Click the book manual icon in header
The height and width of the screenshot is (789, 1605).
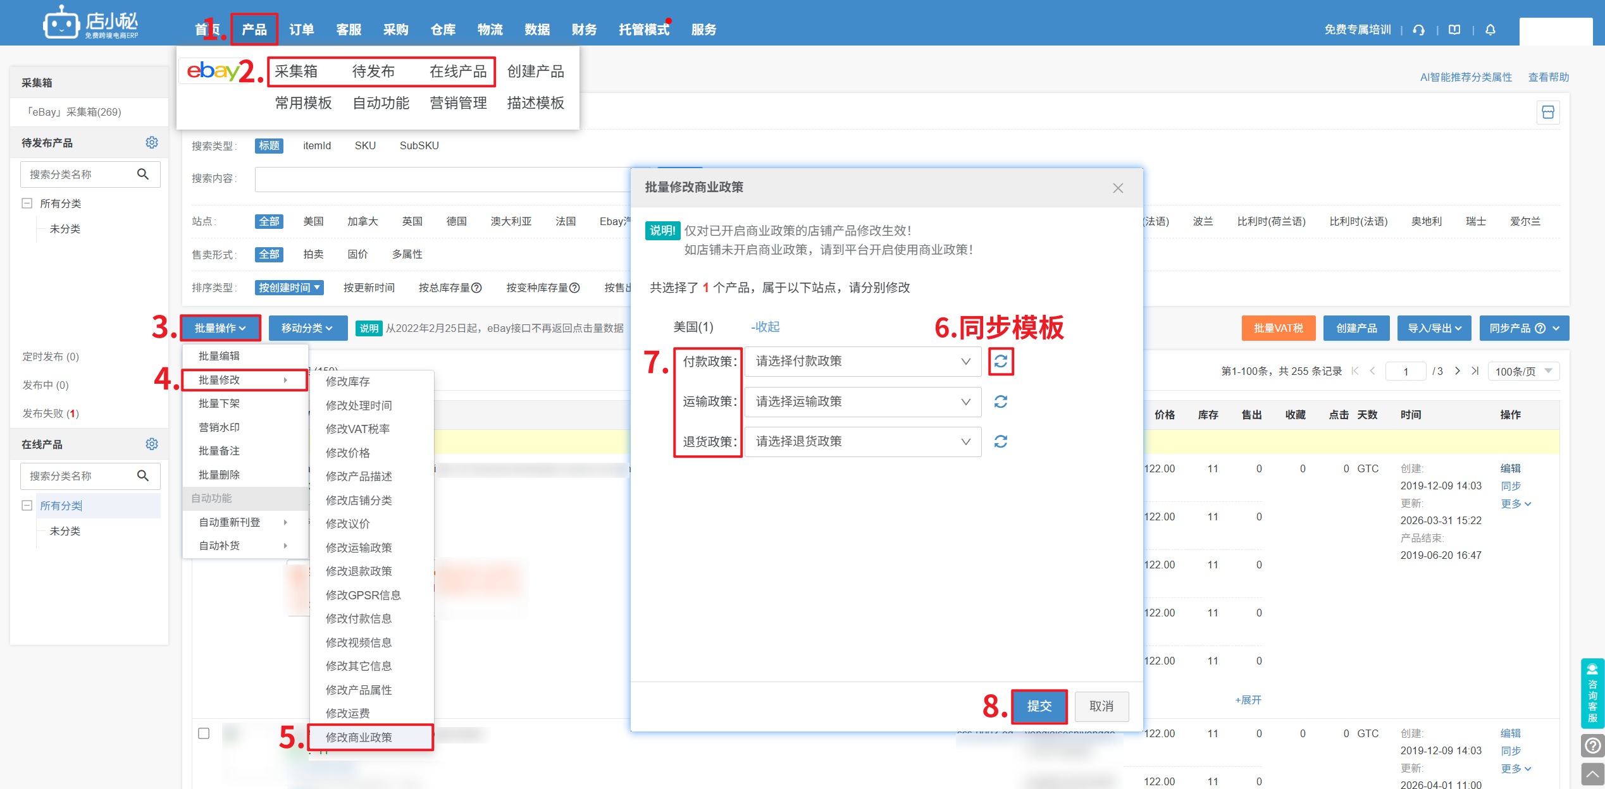(1454, 30)
